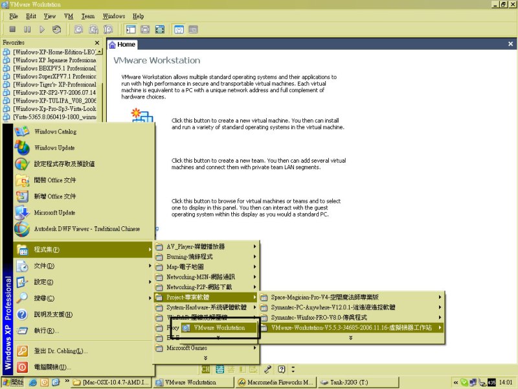Select Vista-5365.8.060419-1800 favorite
The image size is (518, 389).
tap(50, 117)
